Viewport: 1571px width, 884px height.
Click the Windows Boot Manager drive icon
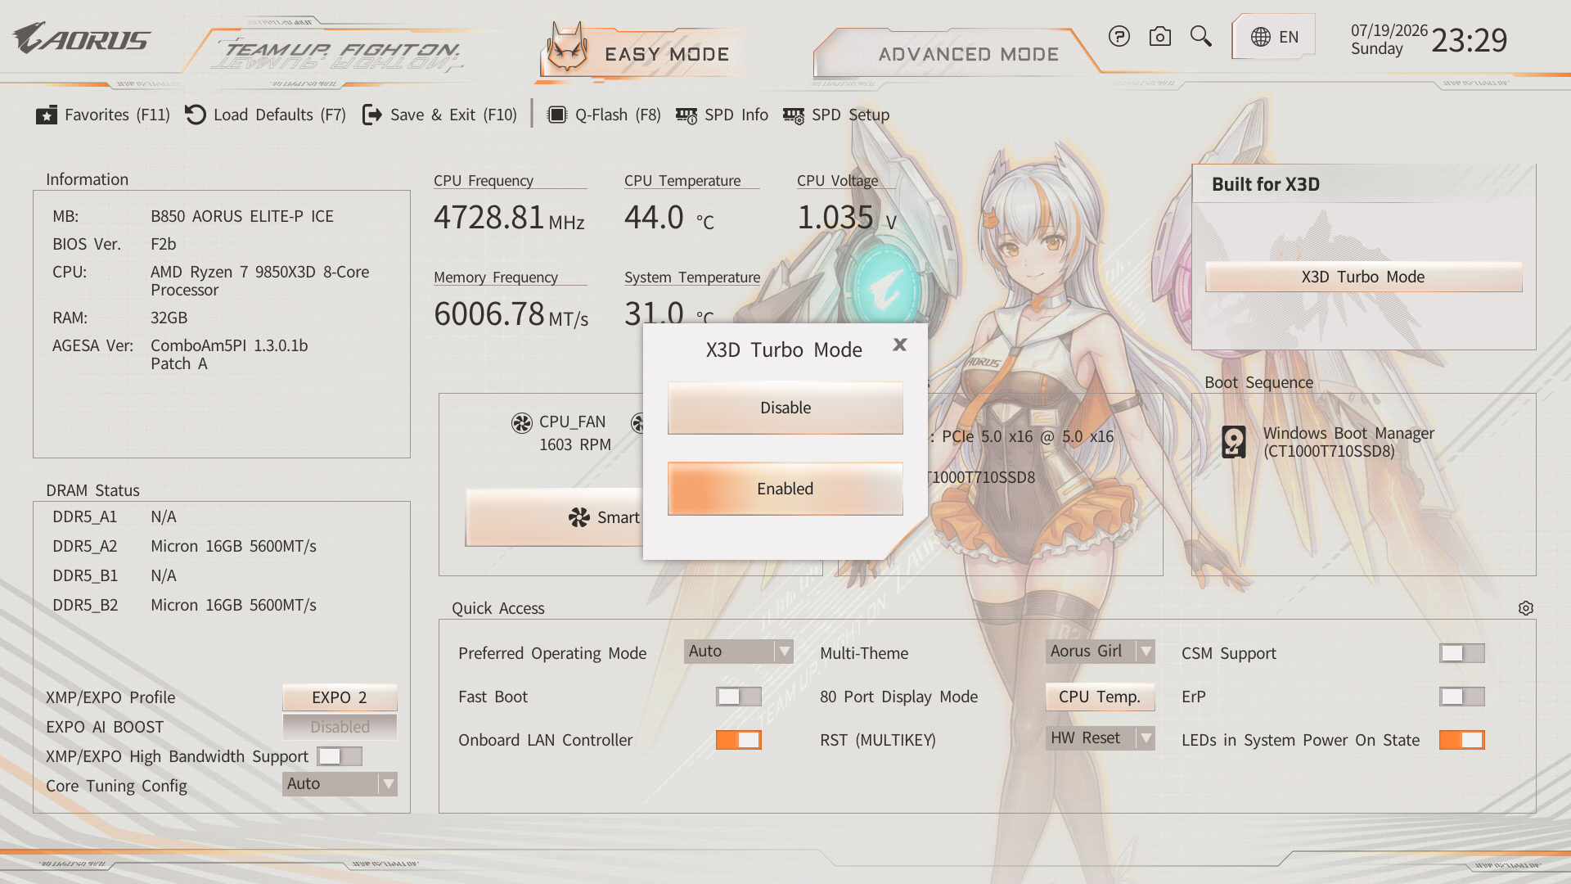(1234, 442)
